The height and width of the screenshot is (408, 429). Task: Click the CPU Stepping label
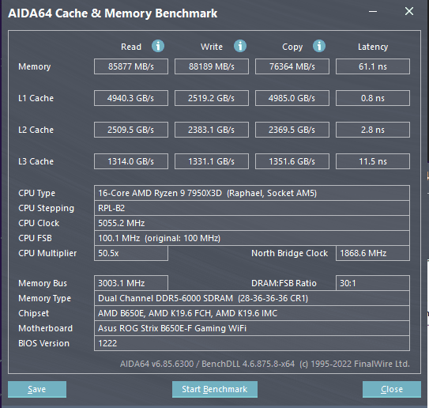pos(47,209)
